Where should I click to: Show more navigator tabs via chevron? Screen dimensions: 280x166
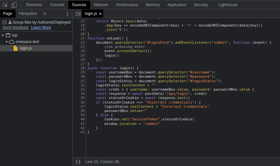[x=45, y=14]
